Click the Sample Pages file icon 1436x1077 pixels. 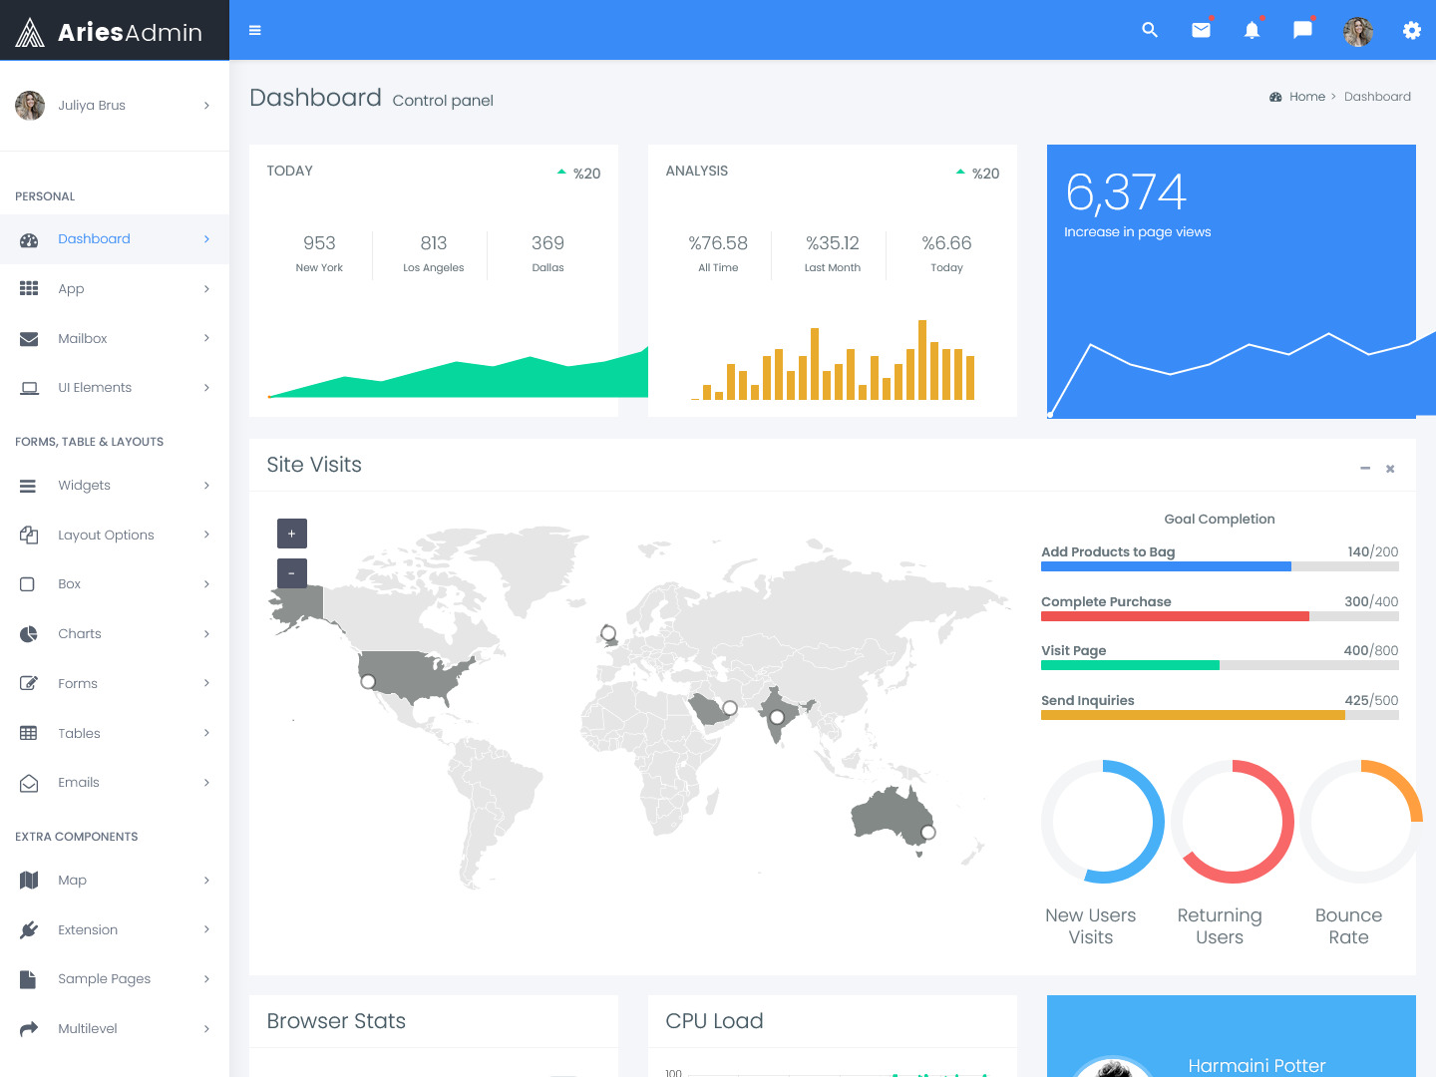click(x=28, y=979)
